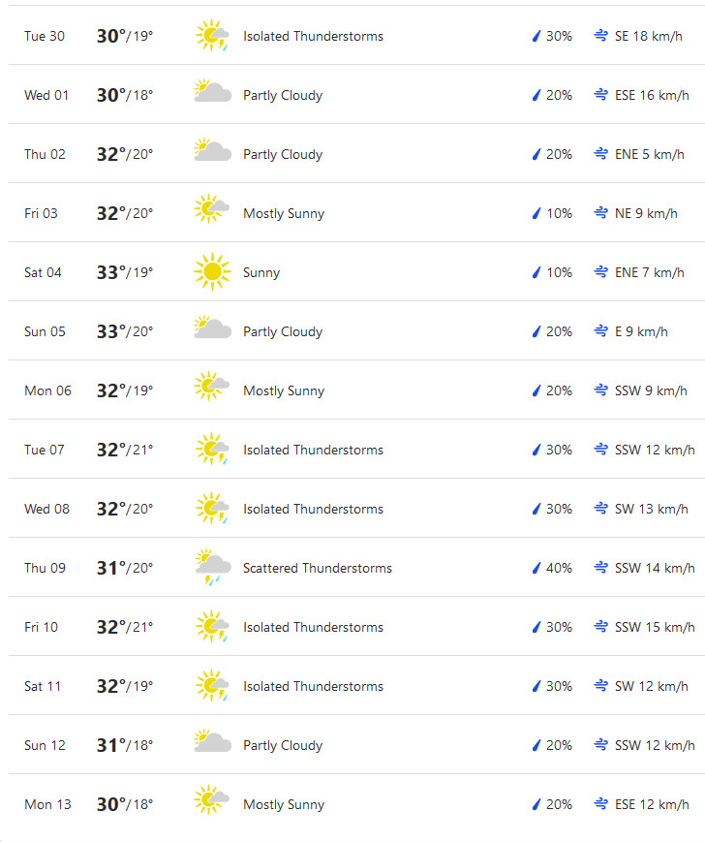This screenshot has height=842, width=705.
Task: Expand the Tue 07 forecast row
Action: point(356,449)
